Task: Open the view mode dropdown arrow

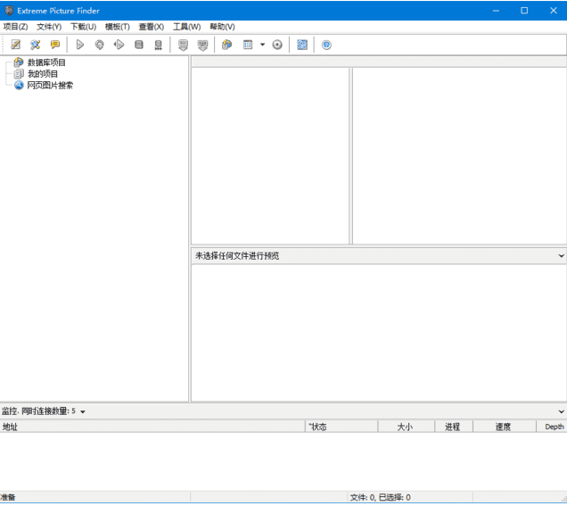Action: (x=262, y=45)
